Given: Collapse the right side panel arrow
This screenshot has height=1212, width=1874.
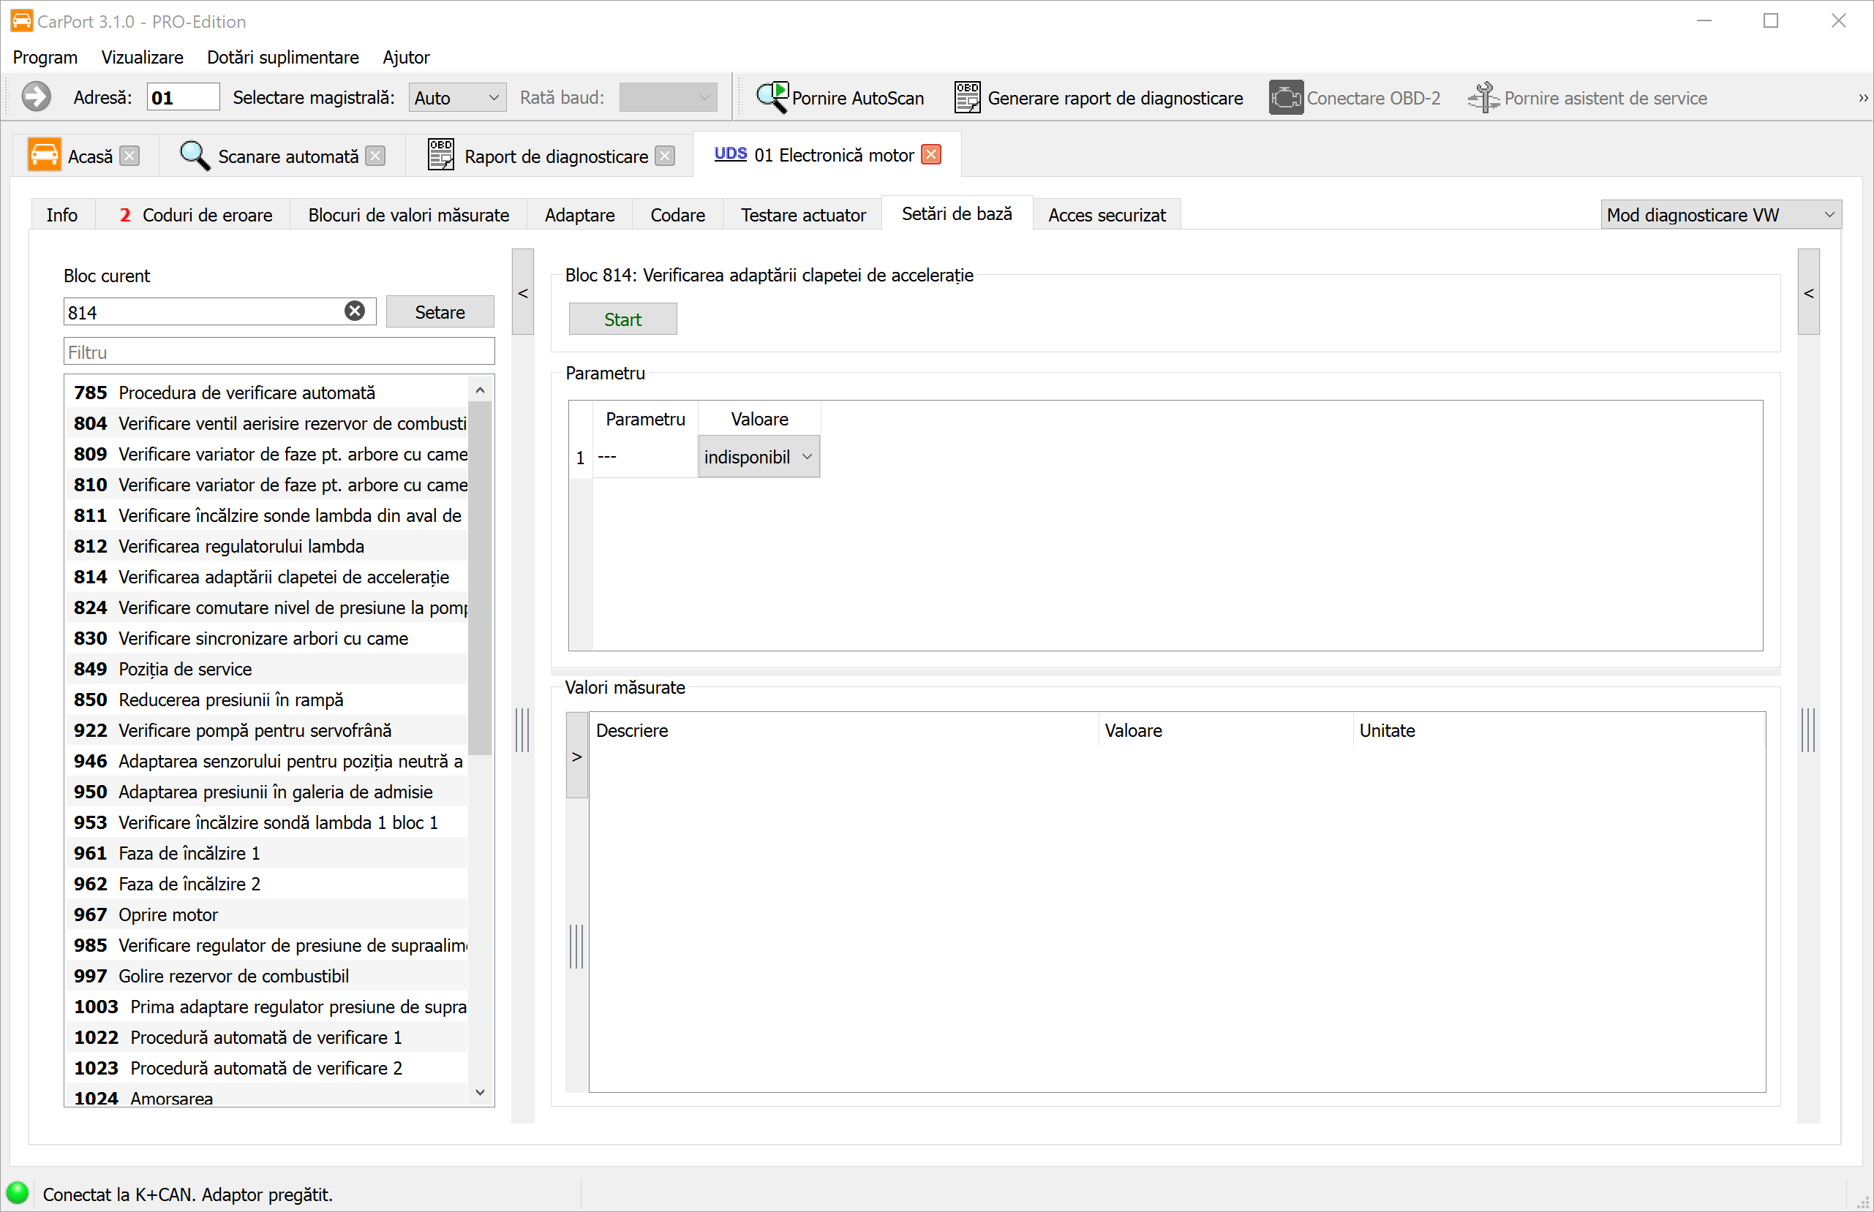Looking at the screenshot, I should pyautogui.click(x=1809, y=293).
